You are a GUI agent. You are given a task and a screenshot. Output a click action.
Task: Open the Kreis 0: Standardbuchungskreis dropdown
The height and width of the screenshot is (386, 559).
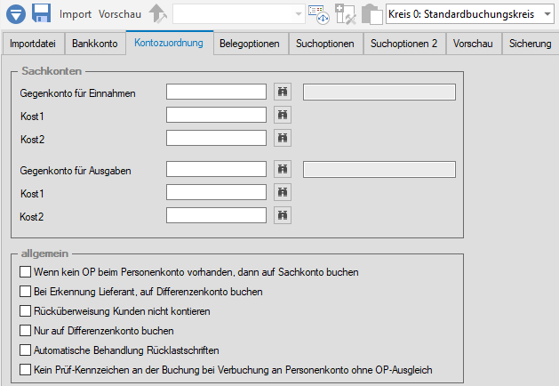click(470, 14)
